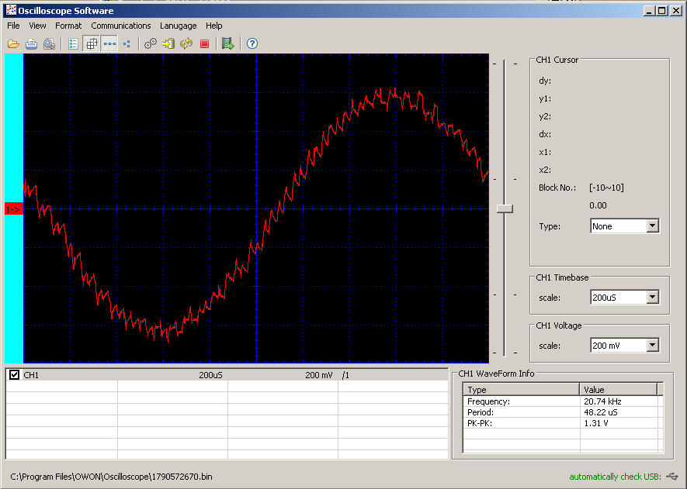Image resolution: width=687 pixels, height=489 pixels.
Task: Click the Type column header
Action: [x=521, y=390]
